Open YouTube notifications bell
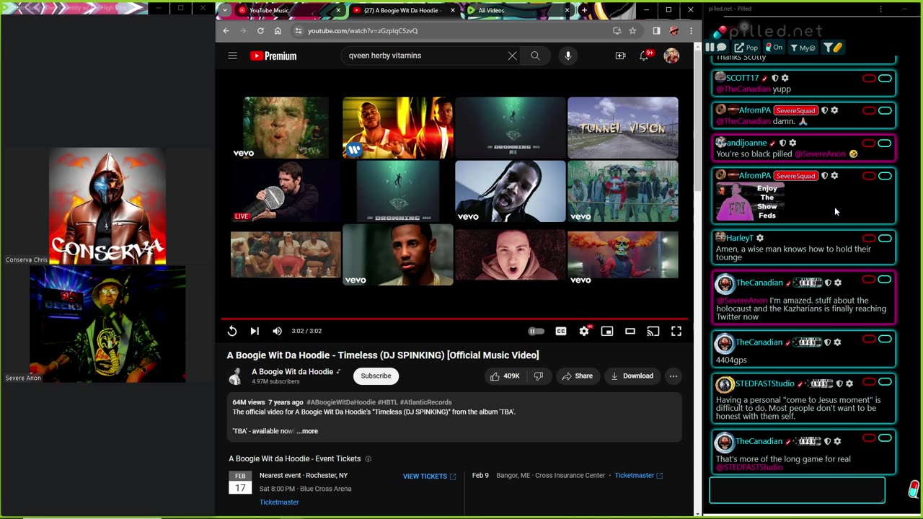 pos(645,56)
